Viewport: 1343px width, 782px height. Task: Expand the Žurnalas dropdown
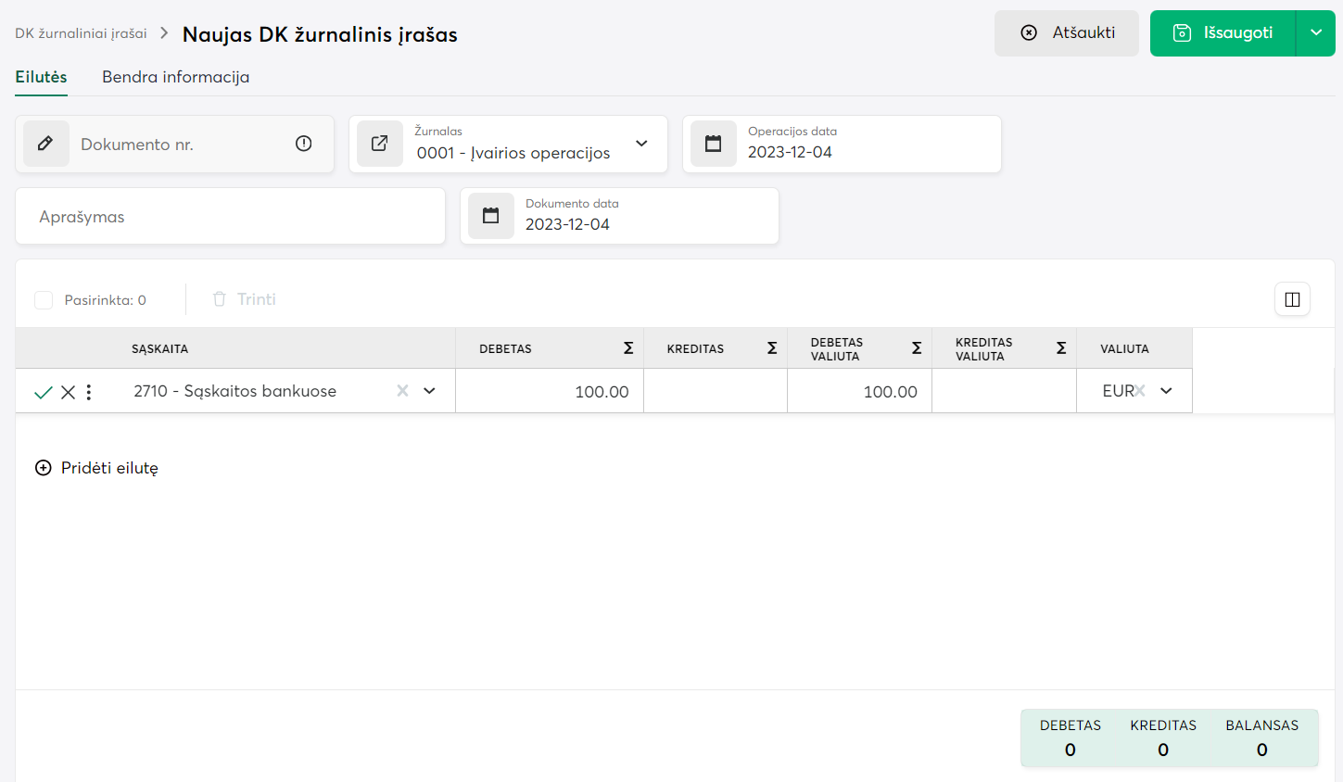pos(641,144)
